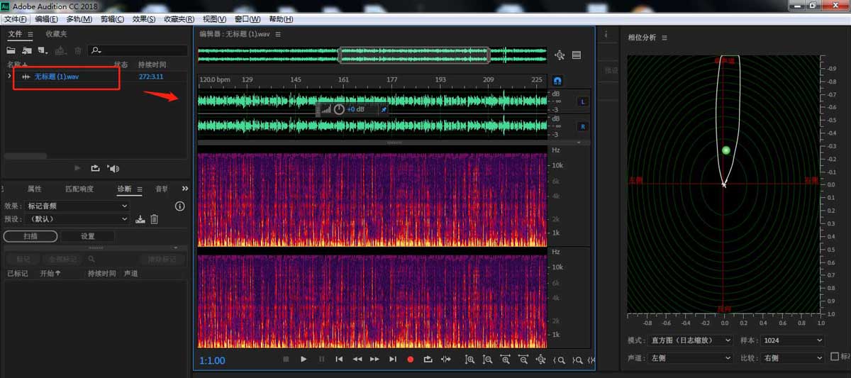The image size is (851, 378).
Task: Click the open file folder icon
Action: (11, 50)
